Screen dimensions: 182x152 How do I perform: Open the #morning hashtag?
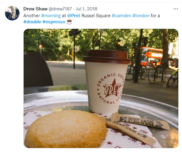pyautogui.click(x=51, y=16)
